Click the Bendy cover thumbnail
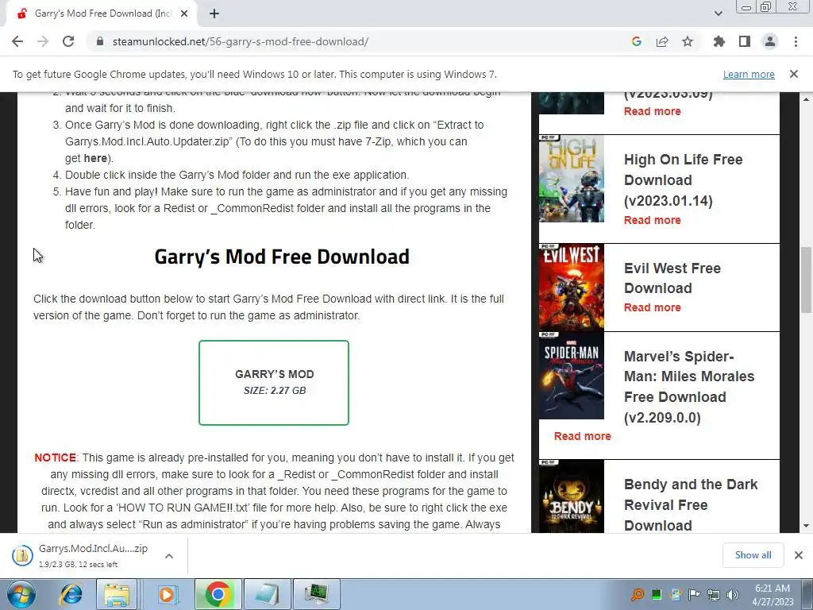 [572, 496]
